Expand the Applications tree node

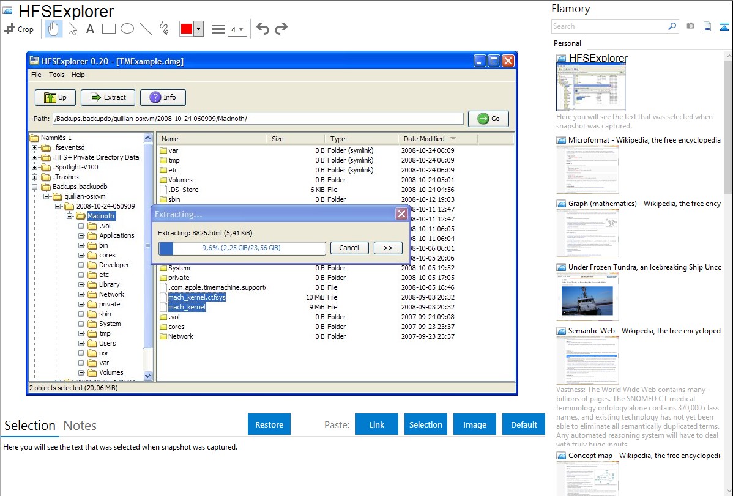coord(81,235)
